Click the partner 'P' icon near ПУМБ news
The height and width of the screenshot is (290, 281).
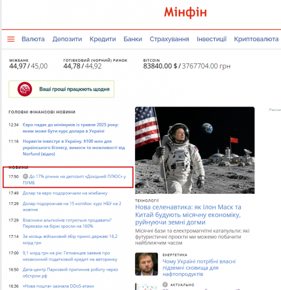point(25,176)
